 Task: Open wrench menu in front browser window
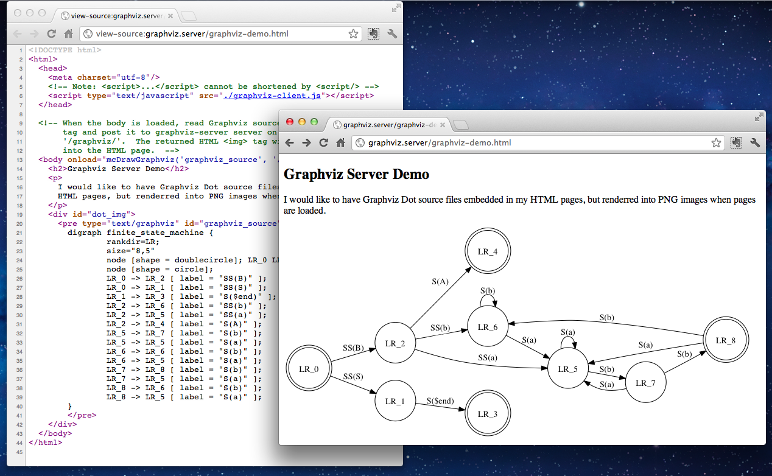coord(755,142)
